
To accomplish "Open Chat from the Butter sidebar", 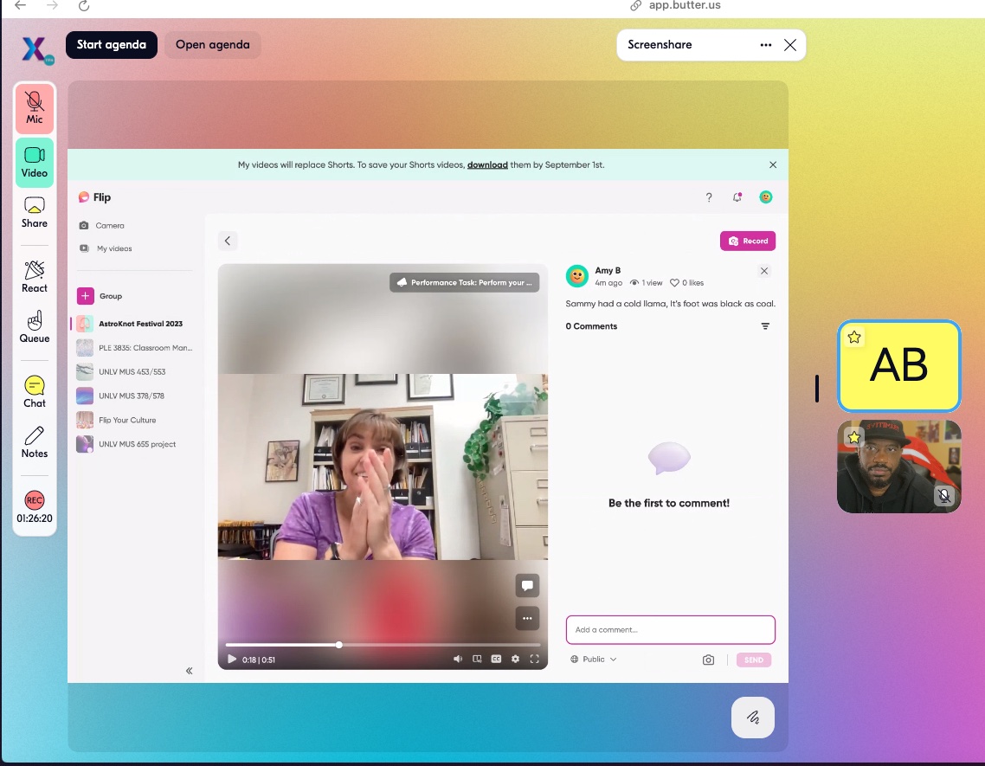I will pos(34,391).
